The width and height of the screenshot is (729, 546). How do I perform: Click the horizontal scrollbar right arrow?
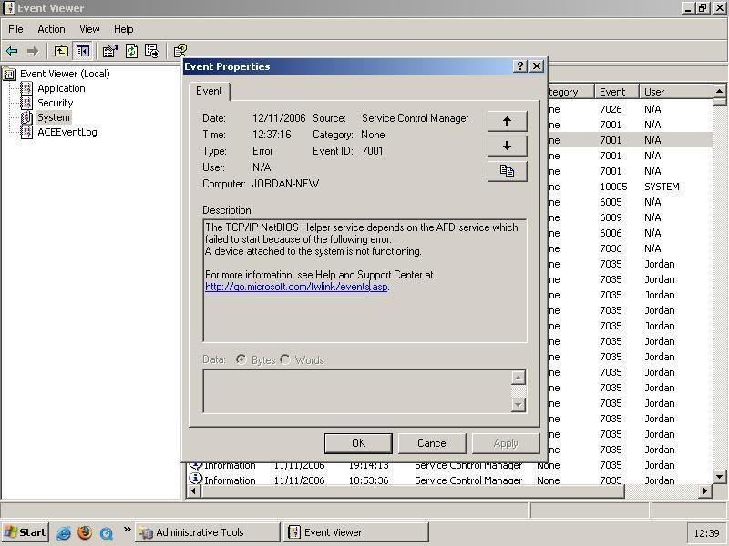click(x=705, y=491)
